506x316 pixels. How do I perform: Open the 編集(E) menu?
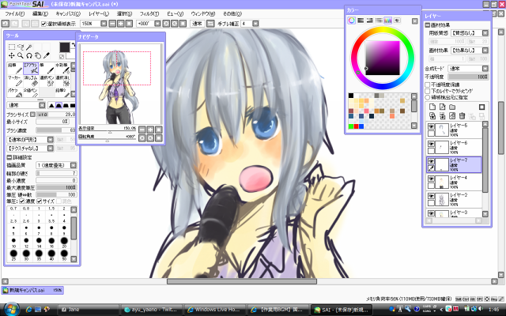(40, 14)
